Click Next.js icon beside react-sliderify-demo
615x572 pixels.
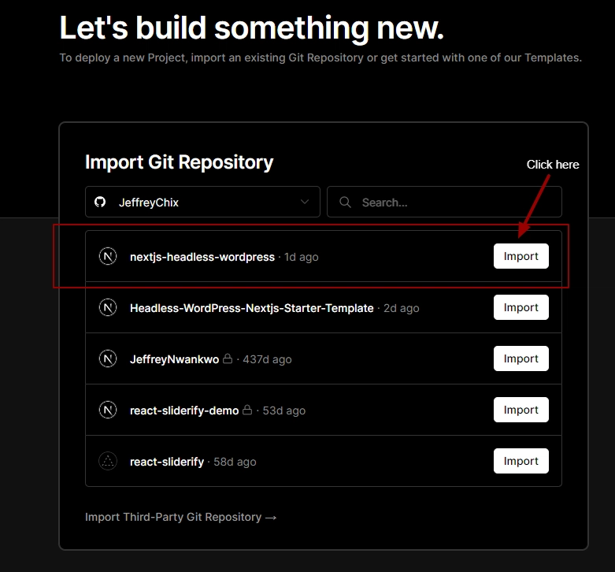coord(108,410)
